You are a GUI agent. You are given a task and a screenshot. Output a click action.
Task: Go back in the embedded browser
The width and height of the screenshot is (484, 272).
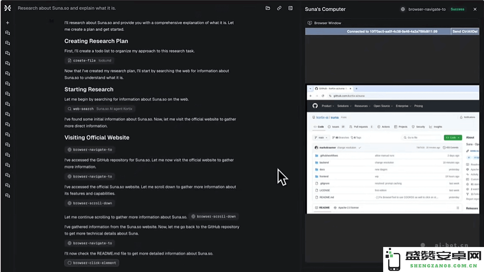tap(310, 96)
